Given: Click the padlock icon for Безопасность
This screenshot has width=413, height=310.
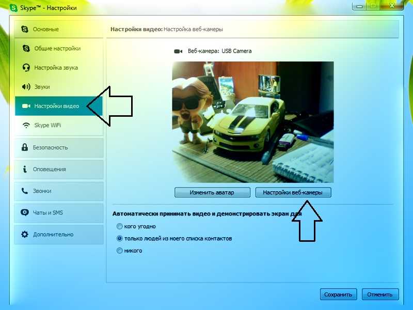Looking at the screenshot, I should coord(24,147).
